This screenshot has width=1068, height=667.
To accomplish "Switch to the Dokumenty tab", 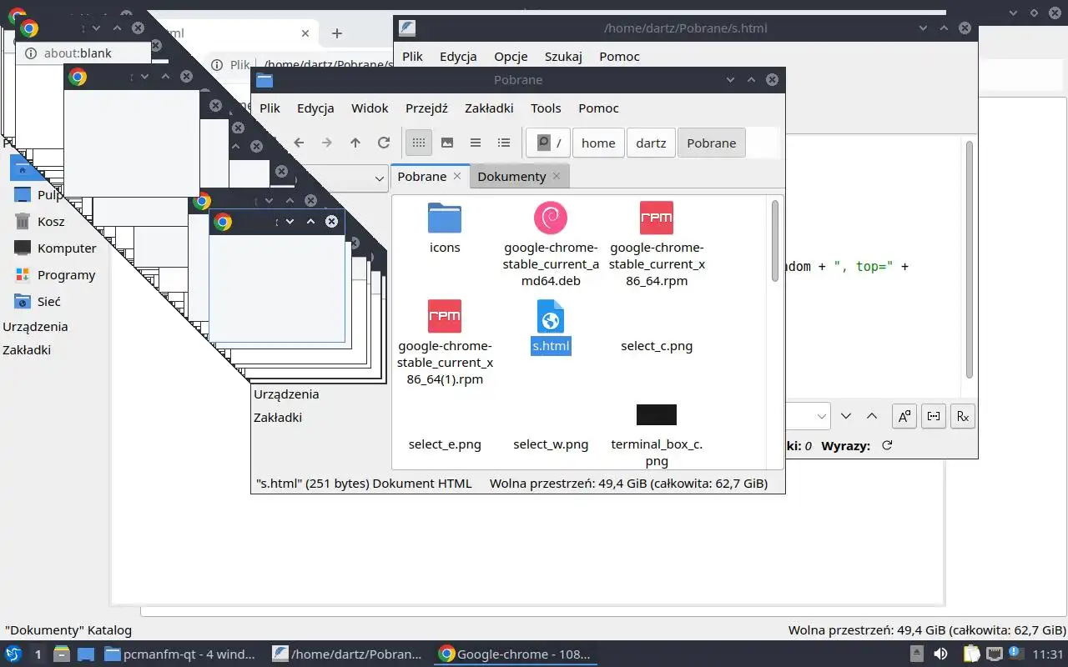I will tap(511, 176).
